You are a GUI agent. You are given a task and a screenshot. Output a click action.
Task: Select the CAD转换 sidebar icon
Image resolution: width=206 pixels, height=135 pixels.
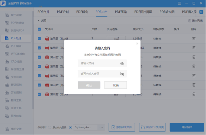7,62
